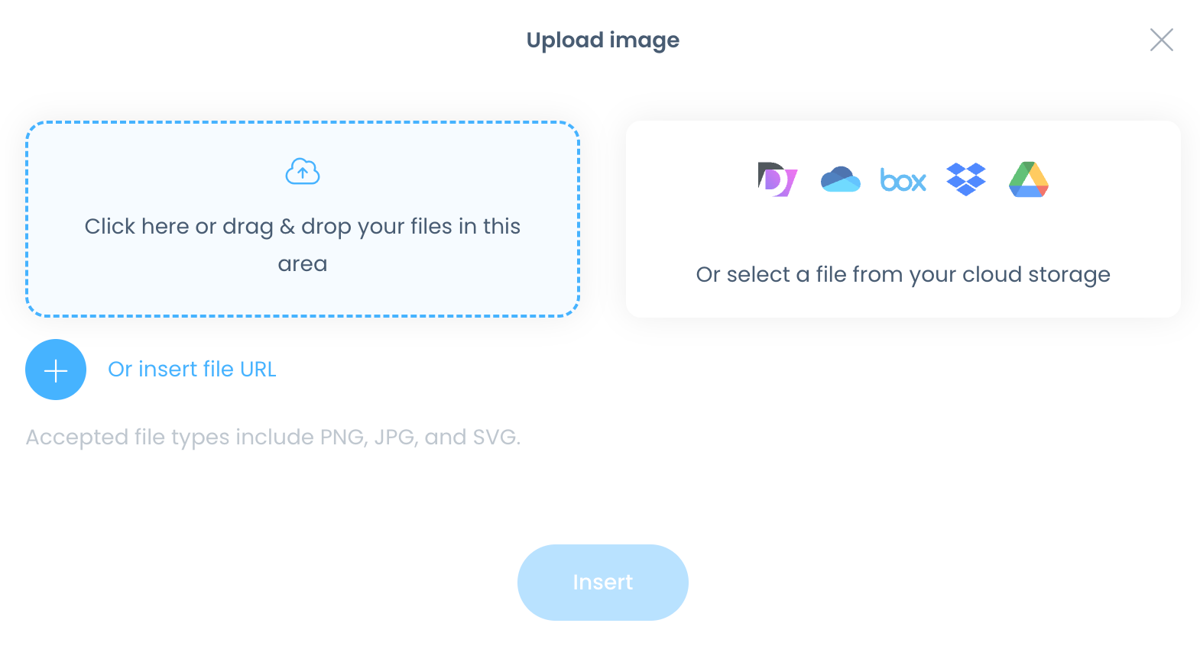Click the 'Or insert file URL' link
Screen dimensions: 1200x649
[192, 370]
